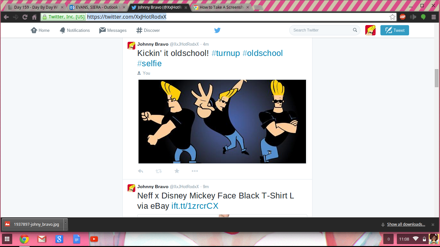Click the battery icon in the system tray

click(x=424, y=239)
